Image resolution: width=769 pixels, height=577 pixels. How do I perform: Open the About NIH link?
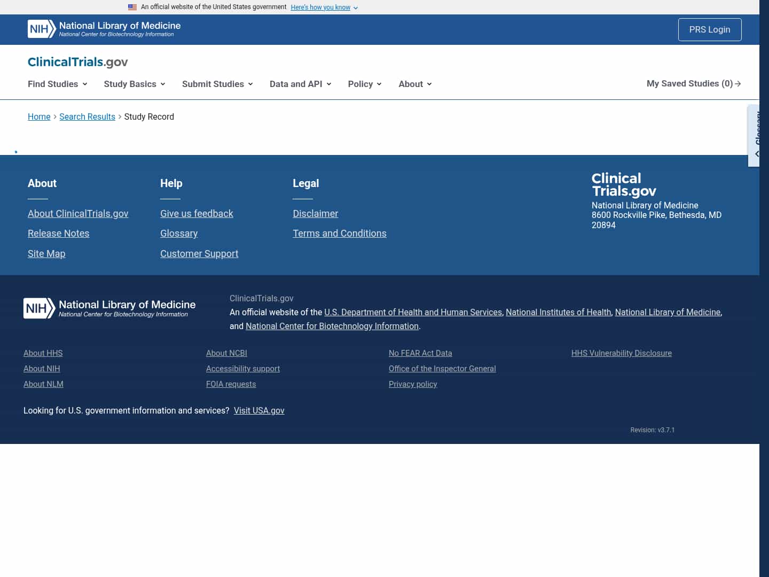[42, 369]
